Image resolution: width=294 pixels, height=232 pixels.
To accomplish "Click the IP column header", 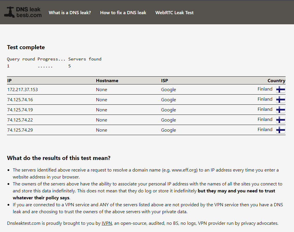I will coord(9,81).
